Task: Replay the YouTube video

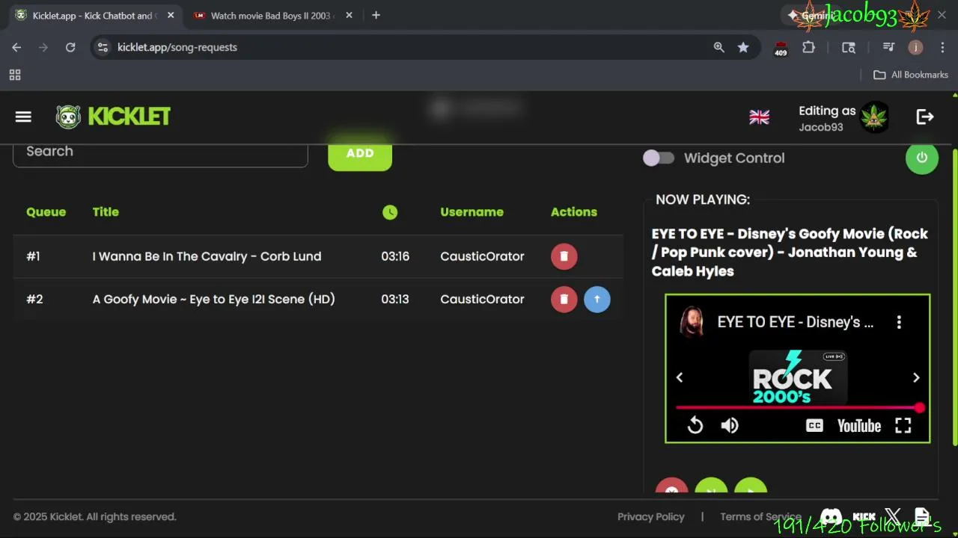Action: 695,425
